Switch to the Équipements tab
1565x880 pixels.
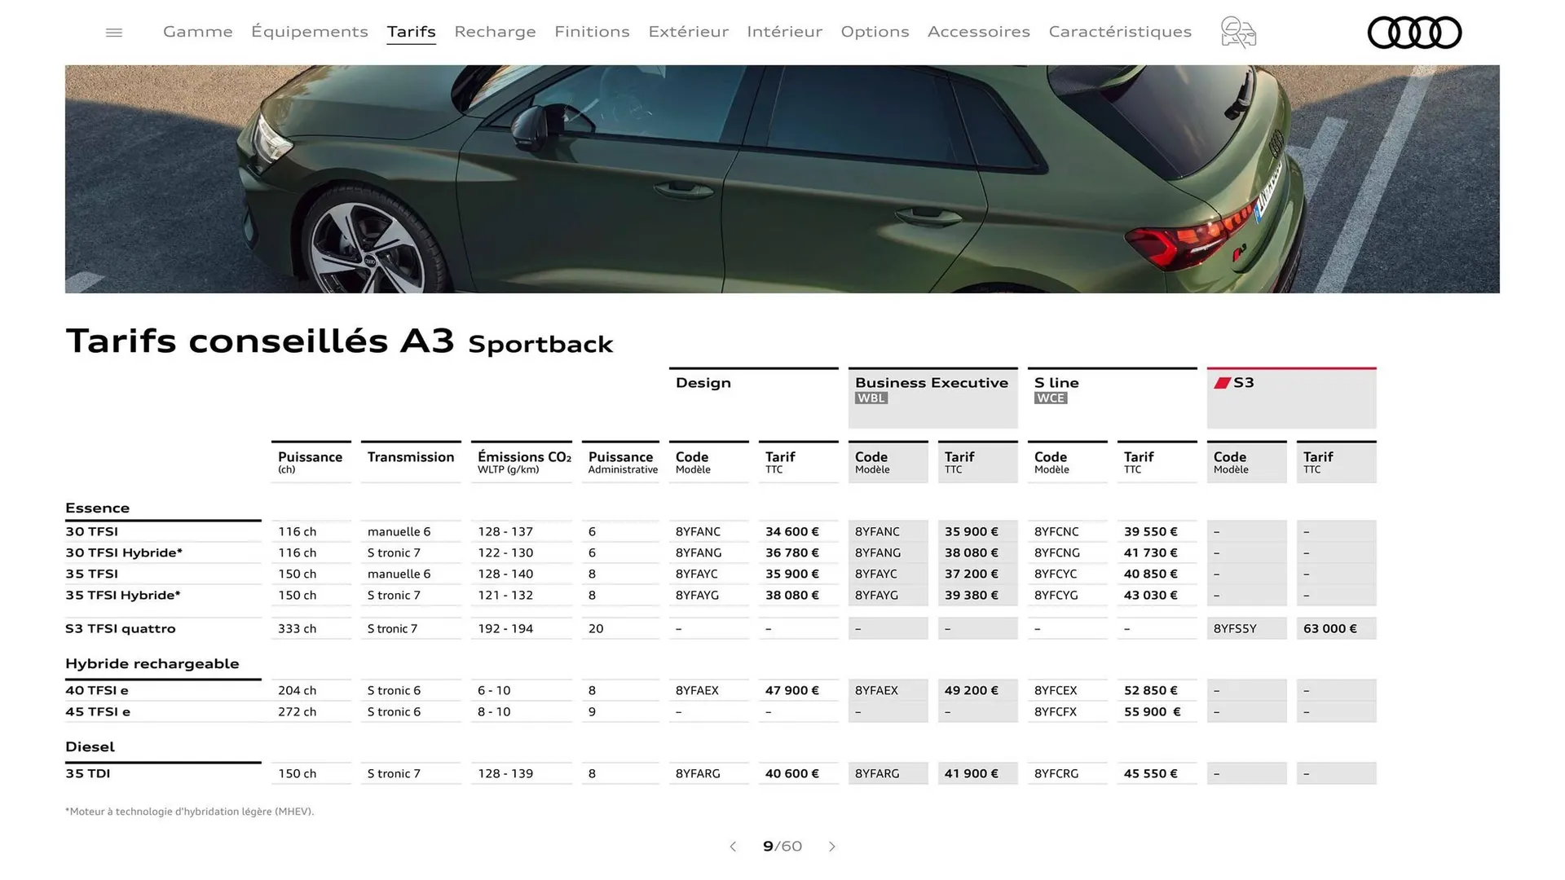(x=310, y=32)
